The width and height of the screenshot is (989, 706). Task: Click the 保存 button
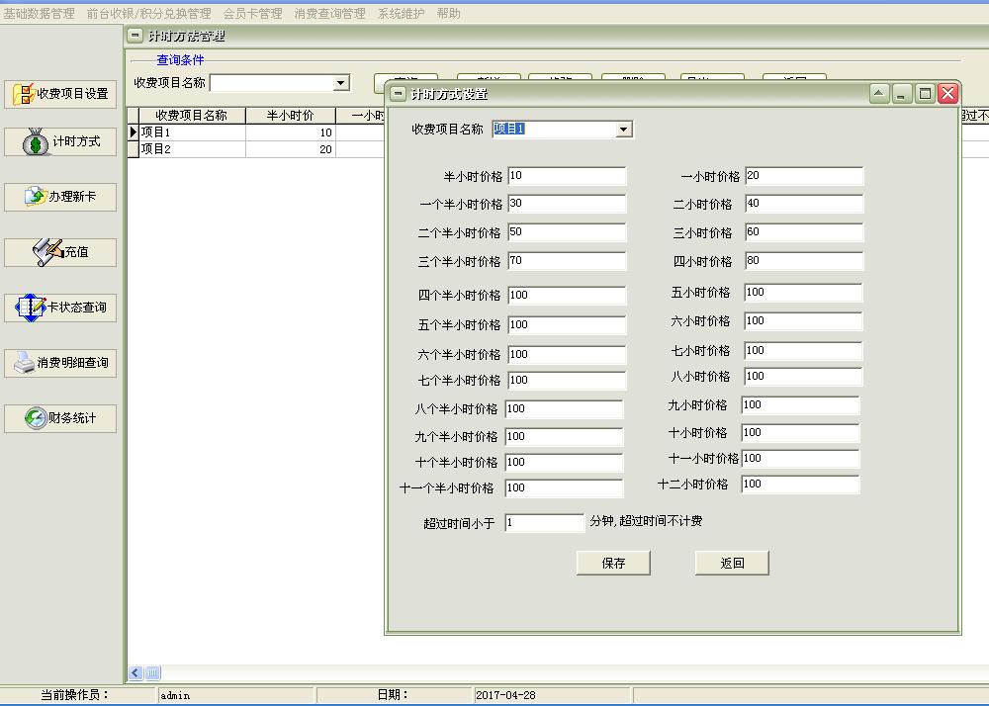pyautogui.click(x=613, y=563)
